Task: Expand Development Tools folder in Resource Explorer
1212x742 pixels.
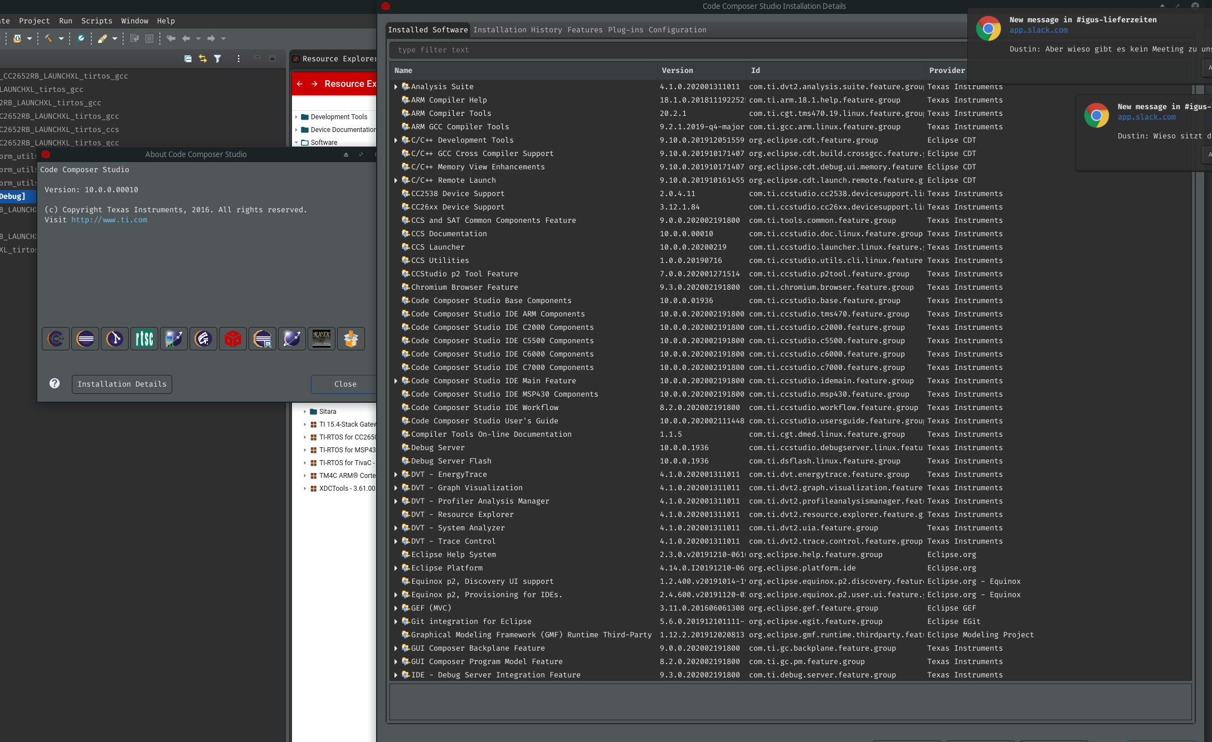Action: tap(296, 117)
